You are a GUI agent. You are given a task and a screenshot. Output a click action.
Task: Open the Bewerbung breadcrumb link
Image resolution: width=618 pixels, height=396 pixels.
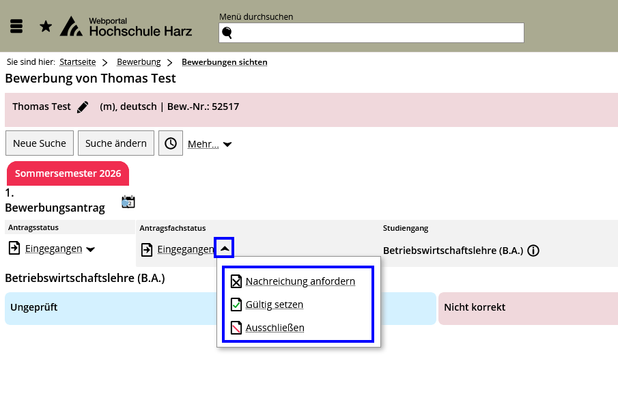tap(139, 62)
